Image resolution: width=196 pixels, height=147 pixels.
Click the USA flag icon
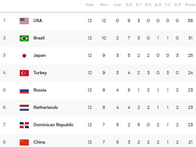pyautogui.click(x=24, y=21)
